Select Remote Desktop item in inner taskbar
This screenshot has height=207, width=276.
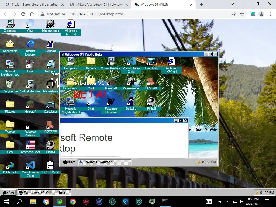click(105, 162)
